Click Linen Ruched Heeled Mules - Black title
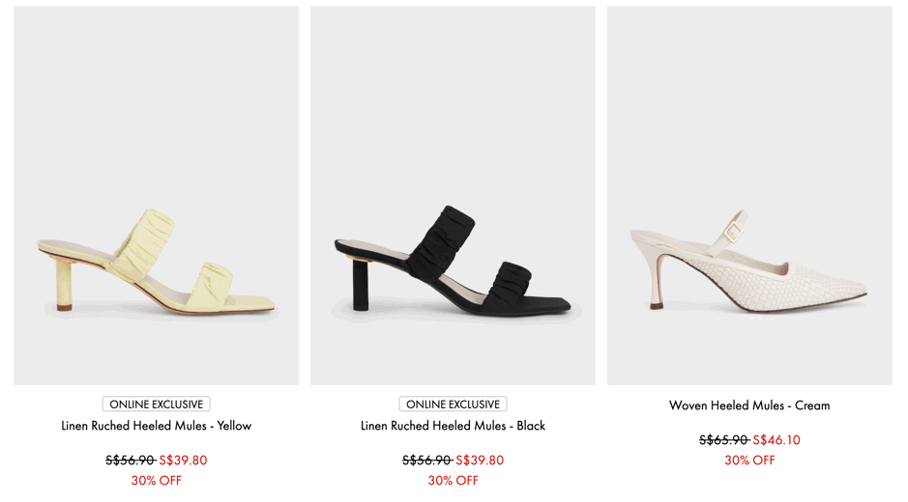This screenshot has width=908, height=502. pos(453,427)
